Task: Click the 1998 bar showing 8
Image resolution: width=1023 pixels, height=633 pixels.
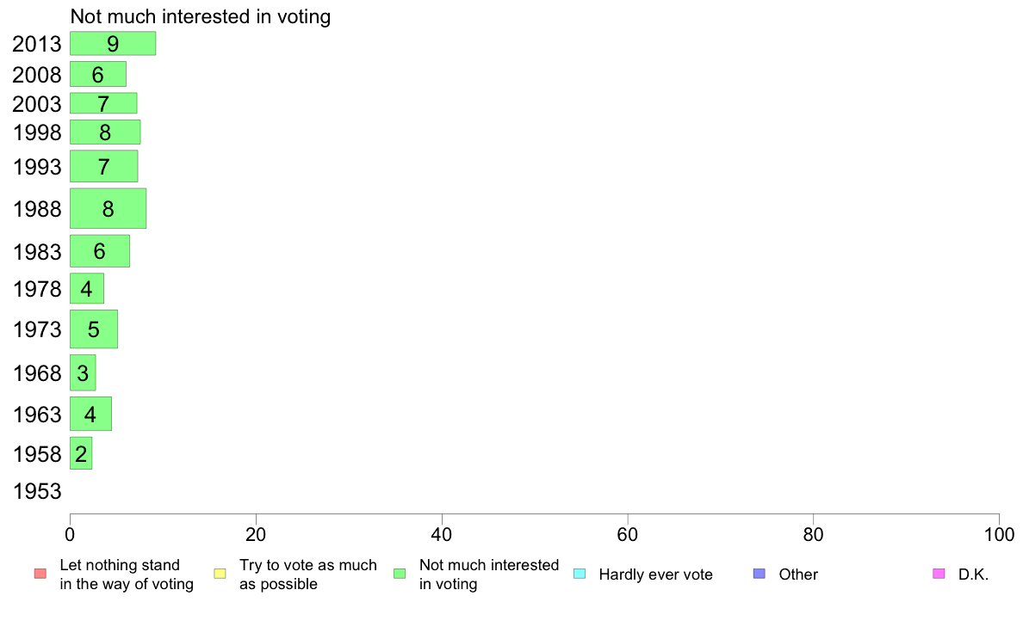Action: point(105,132)
